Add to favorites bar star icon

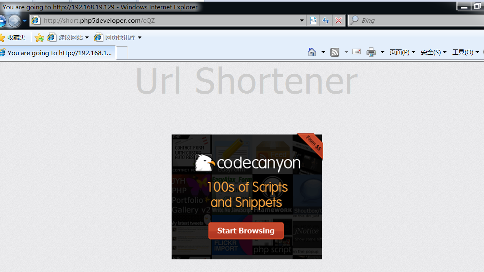[x=39, y=38]
